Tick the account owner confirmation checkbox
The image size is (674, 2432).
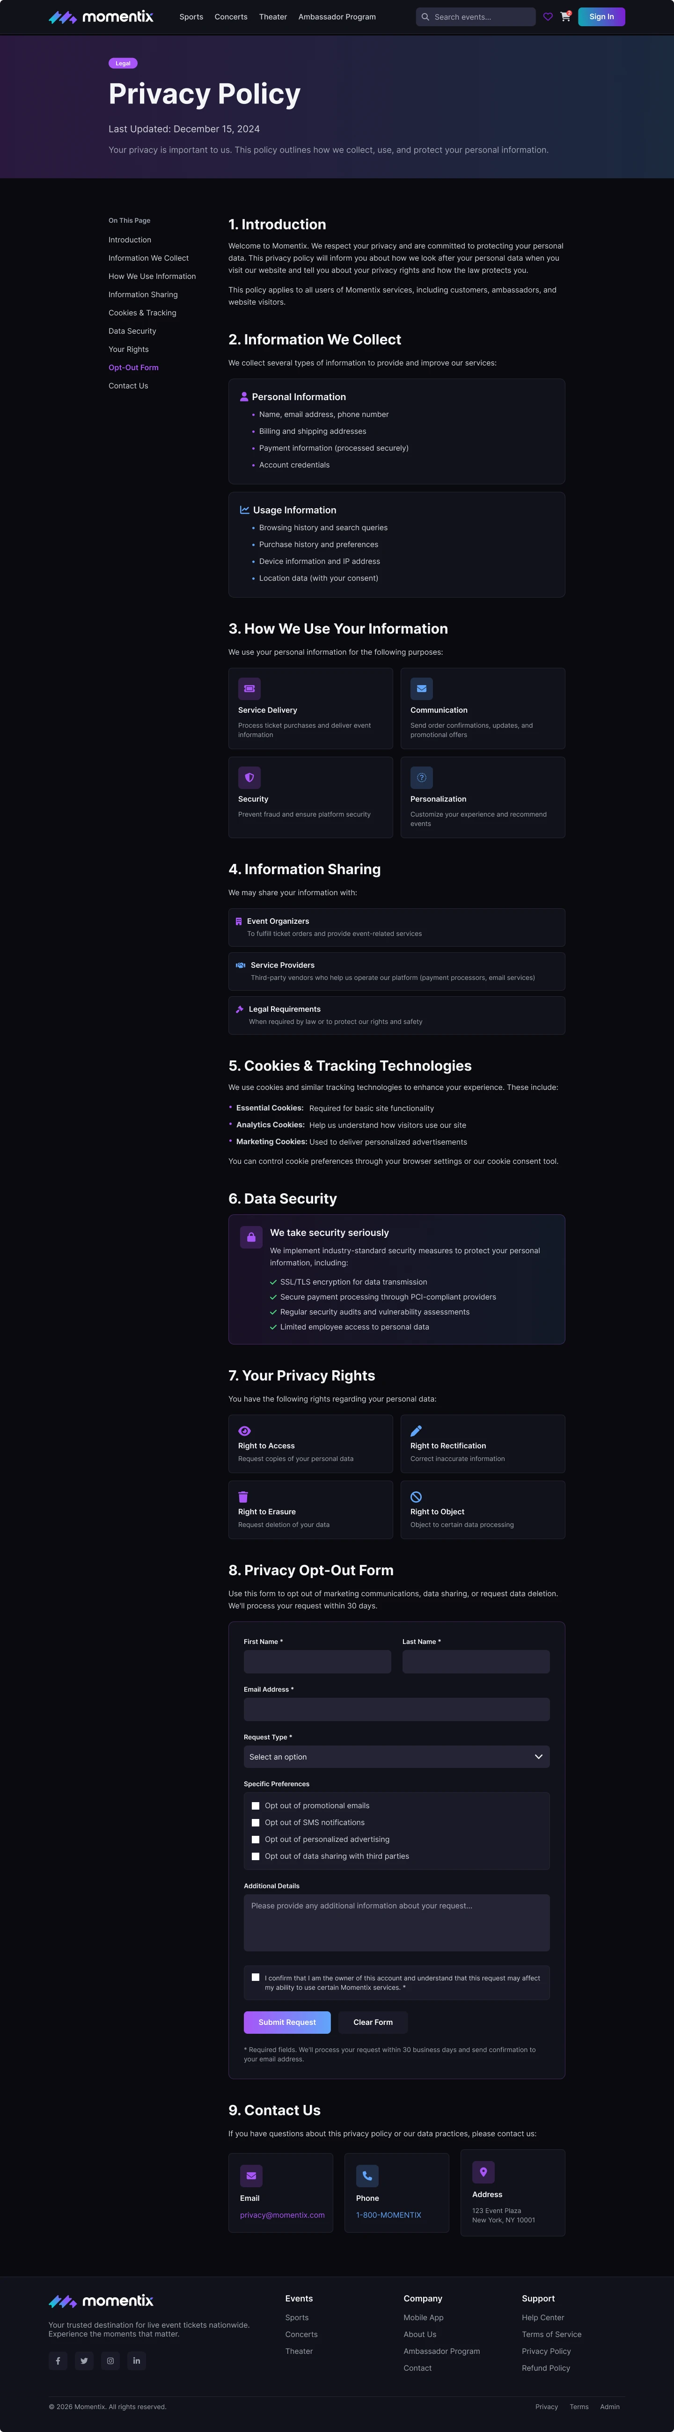255,1977
